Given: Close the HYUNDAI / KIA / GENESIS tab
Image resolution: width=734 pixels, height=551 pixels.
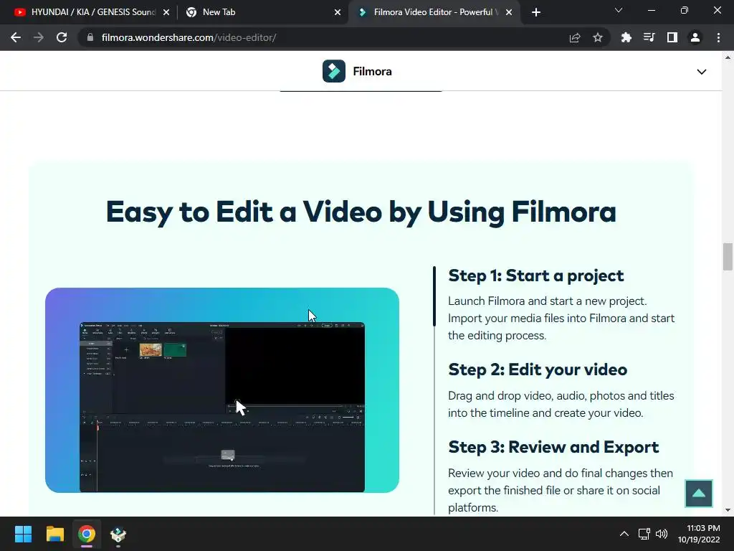Looking at the screenshot, I should (x=166, y=12).
